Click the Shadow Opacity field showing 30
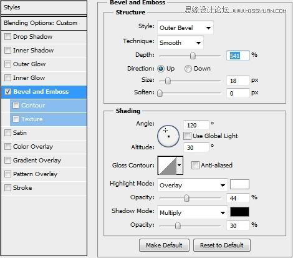293x258 pixels. [238, 226]
